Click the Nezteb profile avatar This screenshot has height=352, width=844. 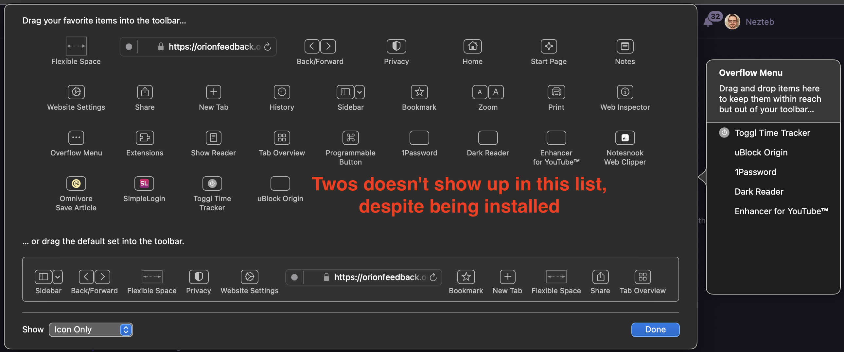click(732, 22)
